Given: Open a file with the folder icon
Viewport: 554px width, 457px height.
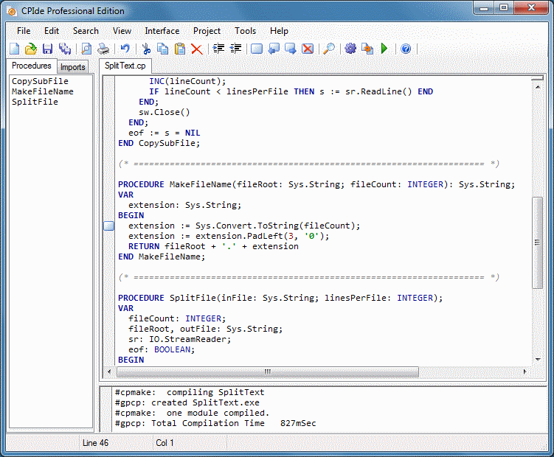Looking at the screenshot, I should tap(30, 49).
